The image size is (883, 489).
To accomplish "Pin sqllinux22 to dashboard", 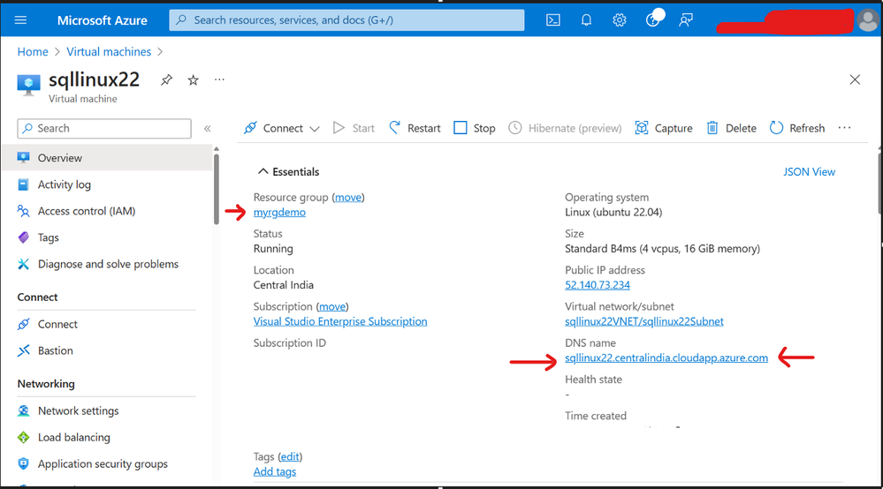I will point(166,79).
